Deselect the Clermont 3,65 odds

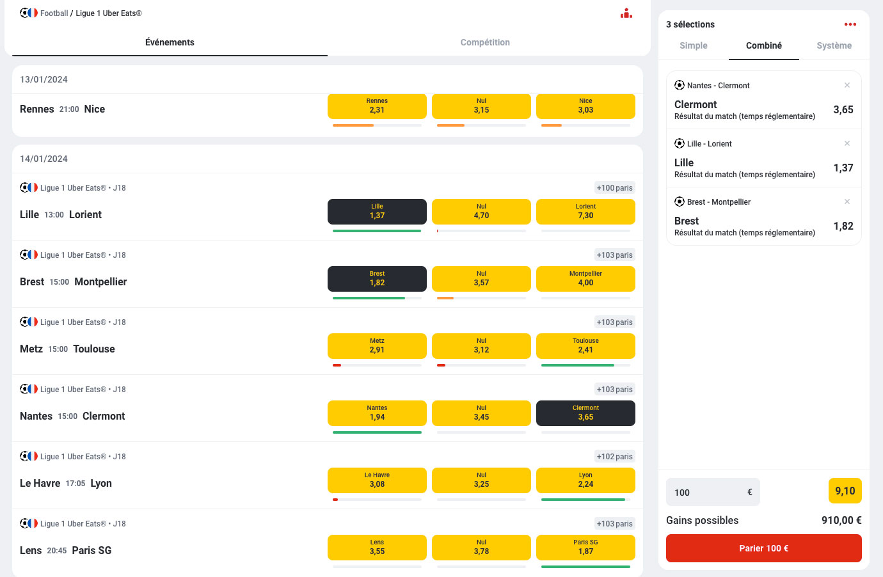tap(585, 413)
